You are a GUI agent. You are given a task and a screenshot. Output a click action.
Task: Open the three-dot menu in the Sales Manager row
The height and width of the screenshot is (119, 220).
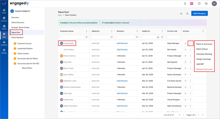point(190,43)
